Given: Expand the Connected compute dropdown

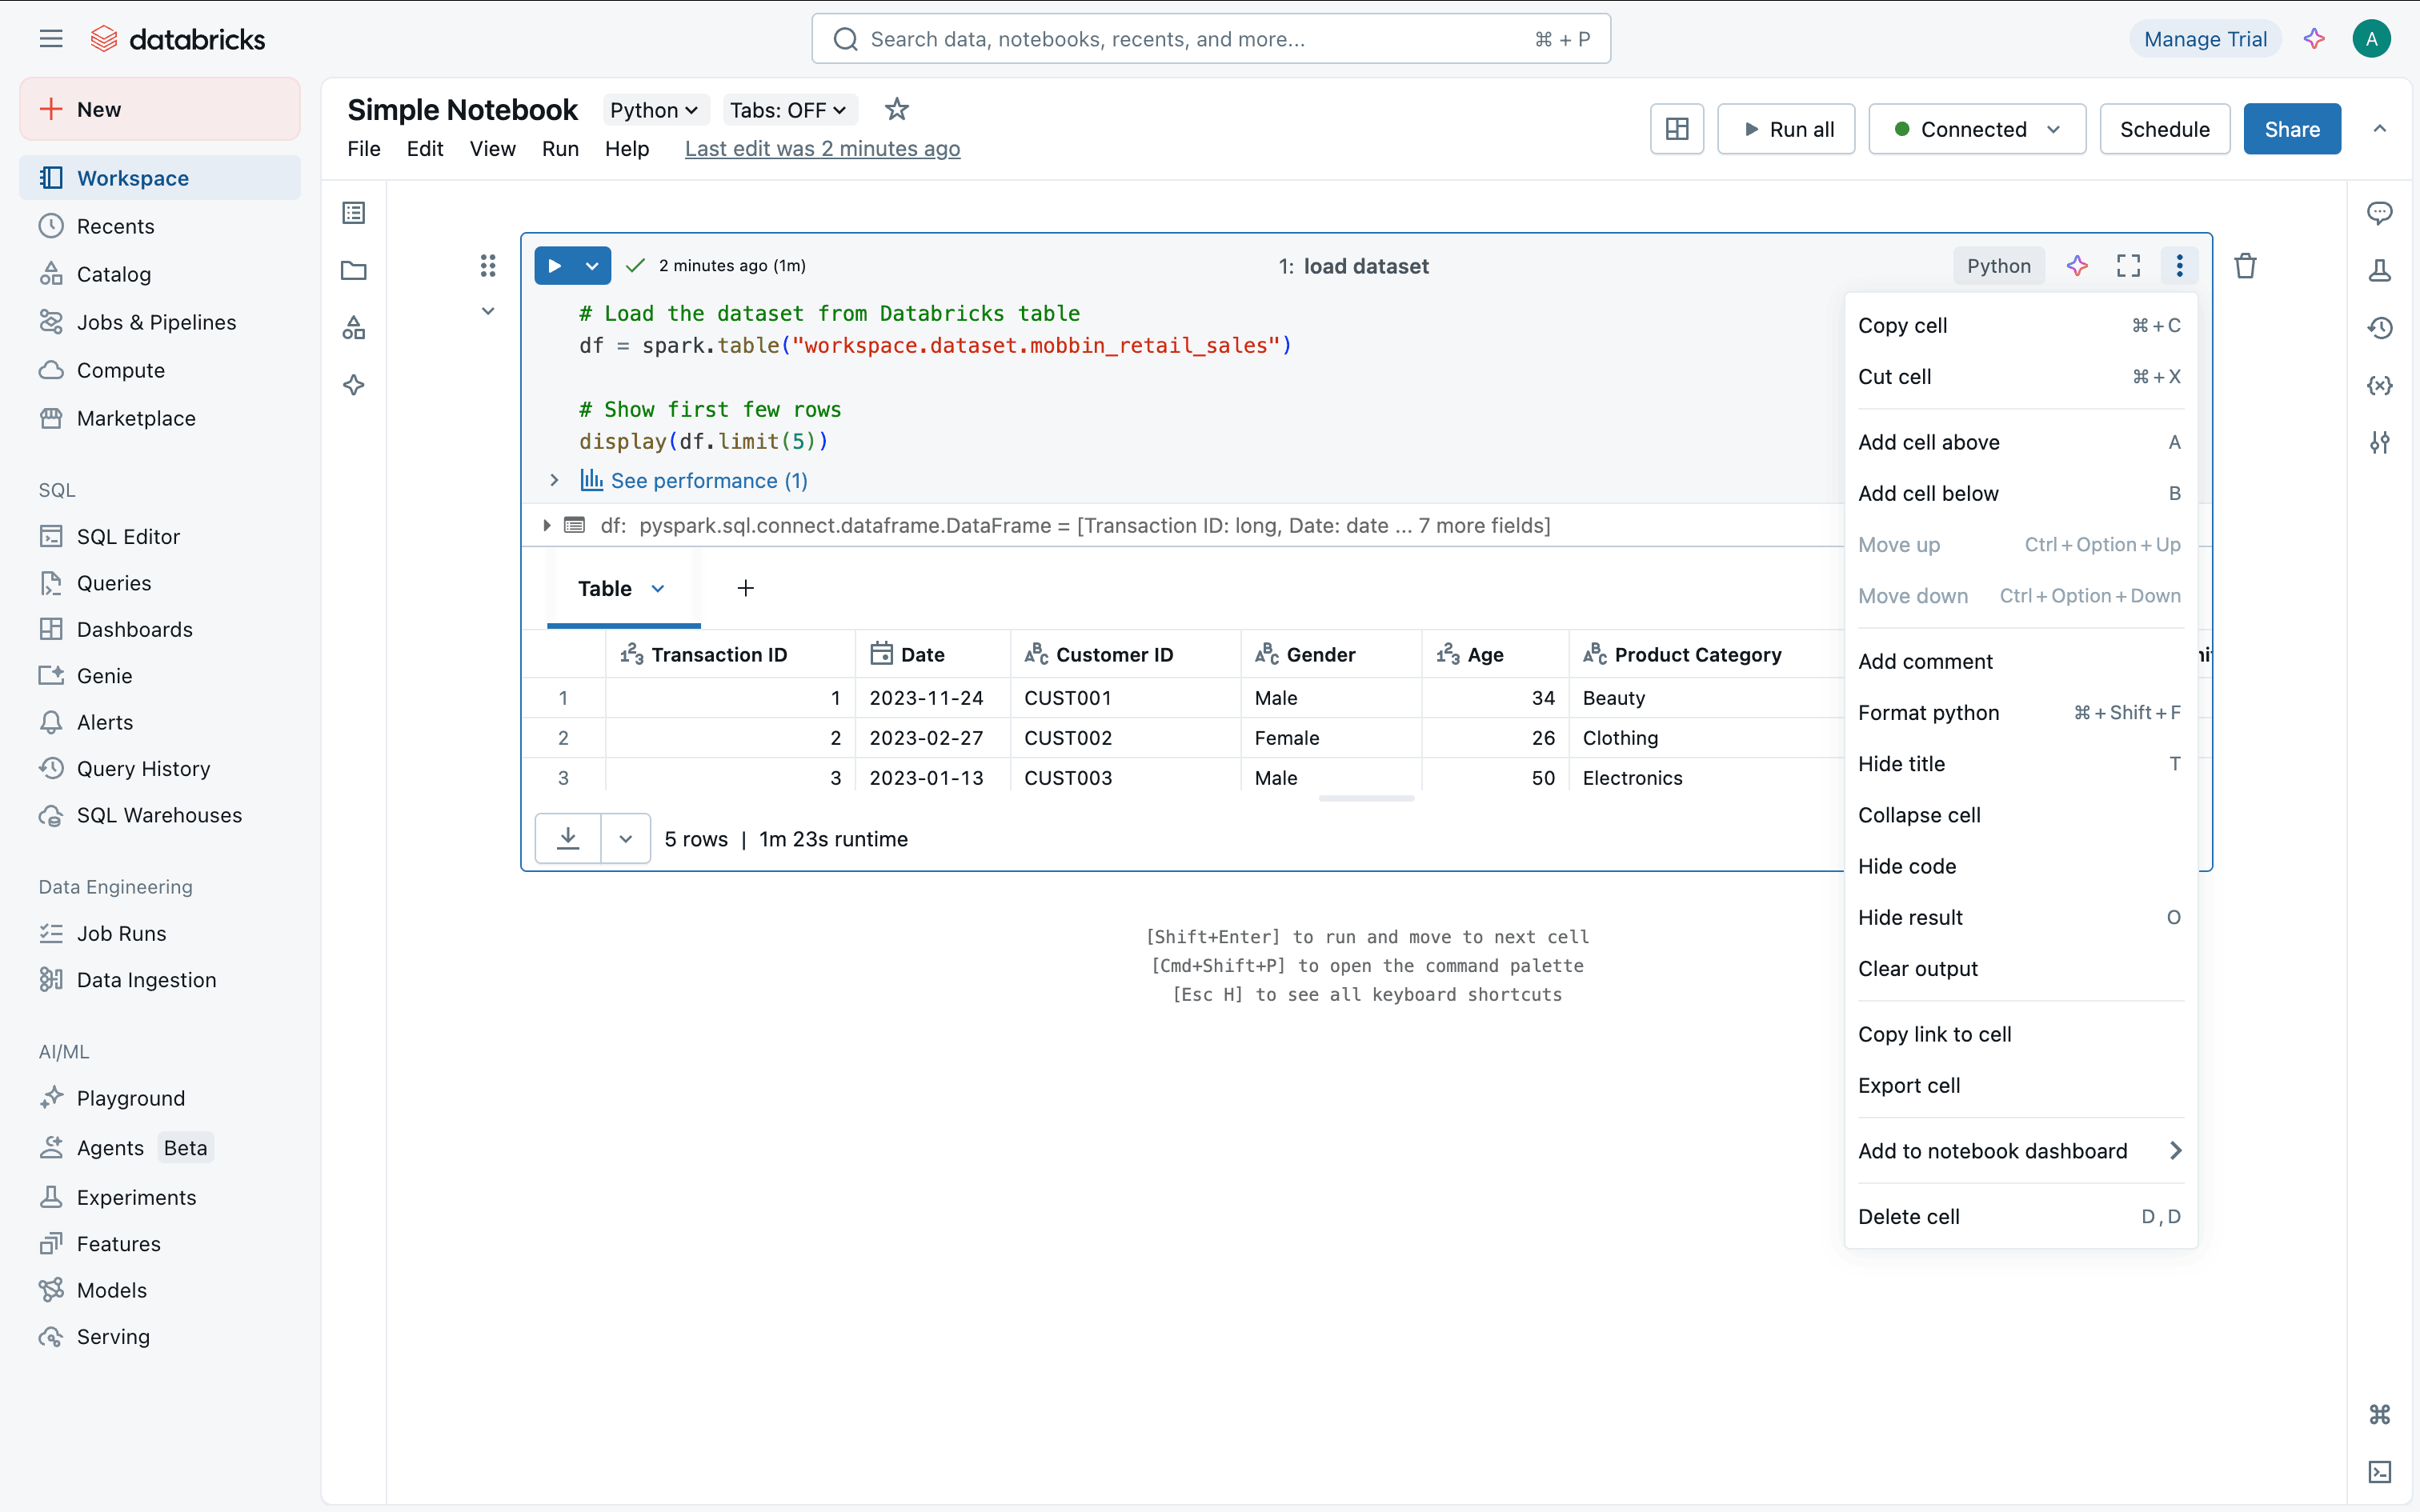Looking at the screenshot, I should [x=2053, y=129].
